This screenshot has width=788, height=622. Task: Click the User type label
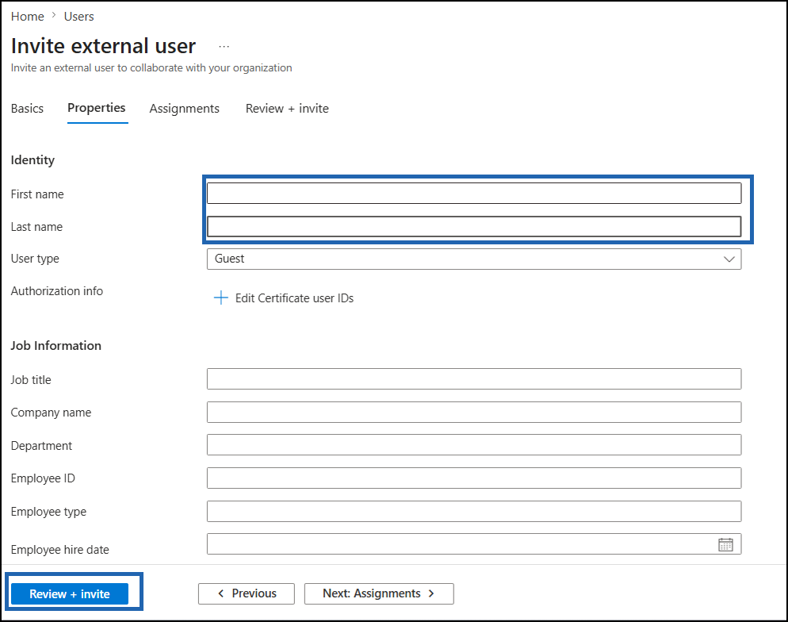(35, 259)
